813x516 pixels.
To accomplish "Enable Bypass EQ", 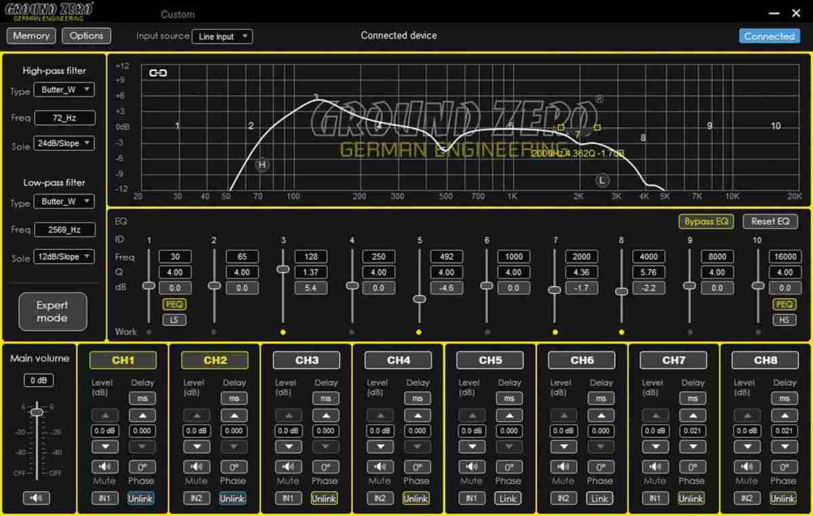I will click(x=706, y=221).
